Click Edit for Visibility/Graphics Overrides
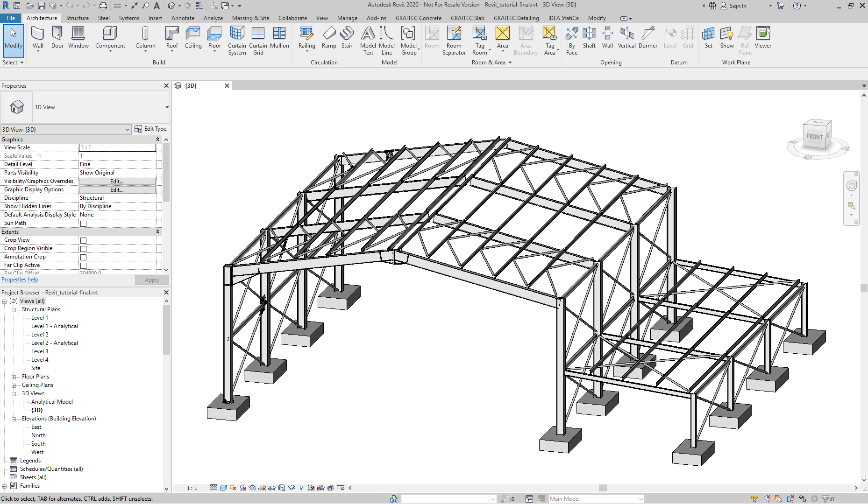The height and width of the screenshot is (504, 868). point(117,182)
